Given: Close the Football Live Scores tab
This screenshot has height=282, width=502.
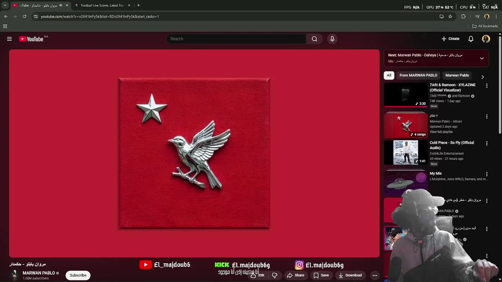Looking at the screenshot, I should (x=129, y=5).
